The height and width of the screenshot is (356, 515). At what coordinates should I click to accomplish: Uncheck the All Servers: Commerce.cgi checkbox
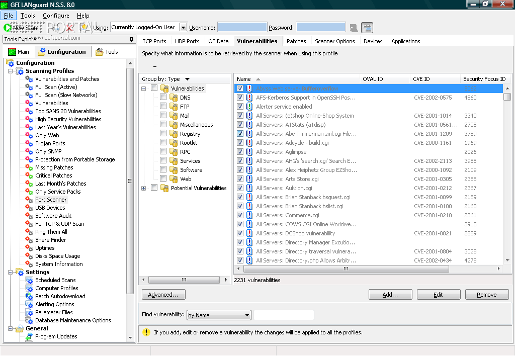[x=240, y=215]
